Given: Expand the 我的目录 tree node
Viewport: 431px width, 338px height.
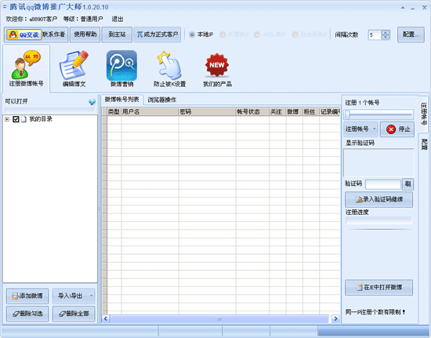Looking at the screenshot, I should (7, 119).
